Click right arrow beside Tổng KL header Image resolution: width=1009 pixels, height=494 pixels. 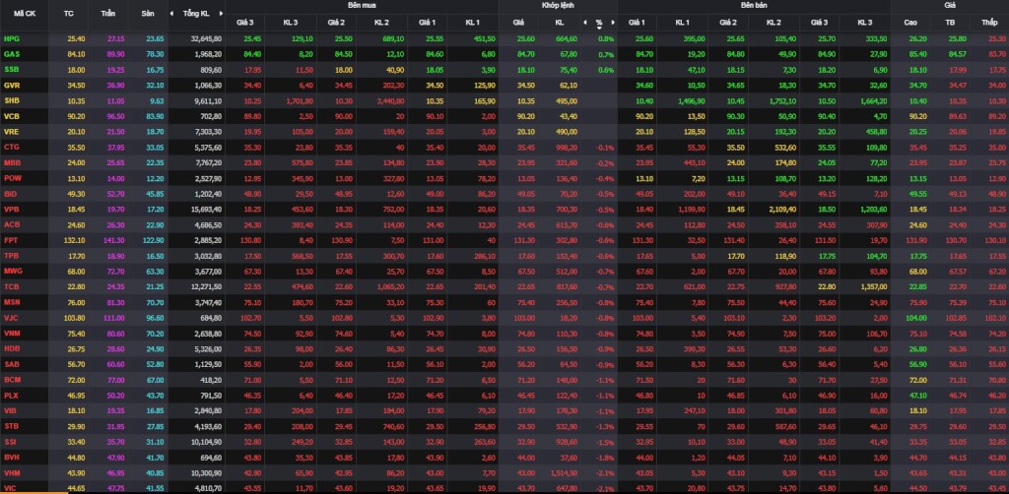pos(222,13)
